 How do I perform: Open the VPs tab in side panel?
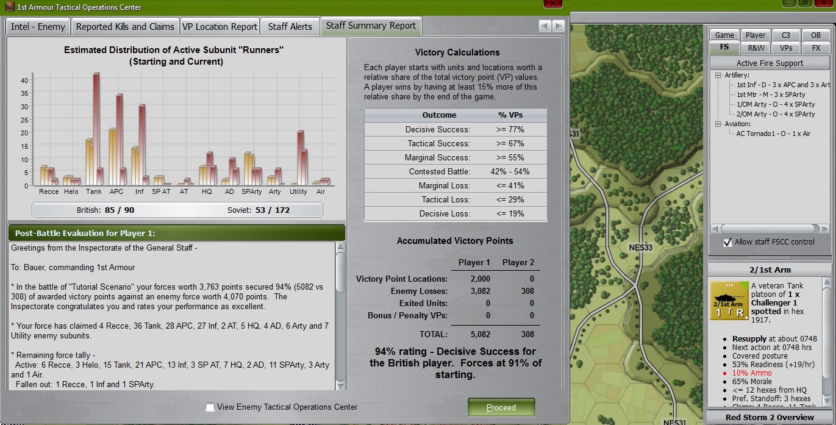[786, 48]
